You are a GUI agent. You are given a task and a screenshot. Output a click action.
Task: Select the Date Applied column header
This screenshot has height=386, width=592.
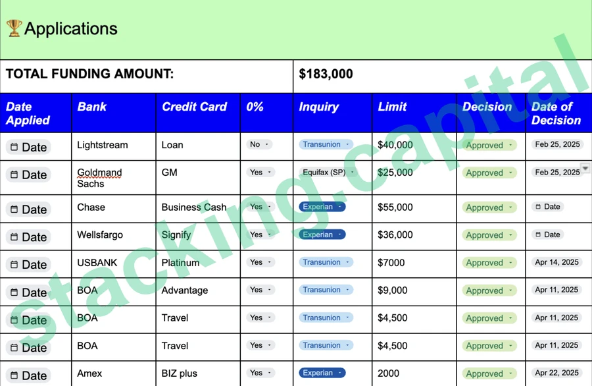pos(36,113)
